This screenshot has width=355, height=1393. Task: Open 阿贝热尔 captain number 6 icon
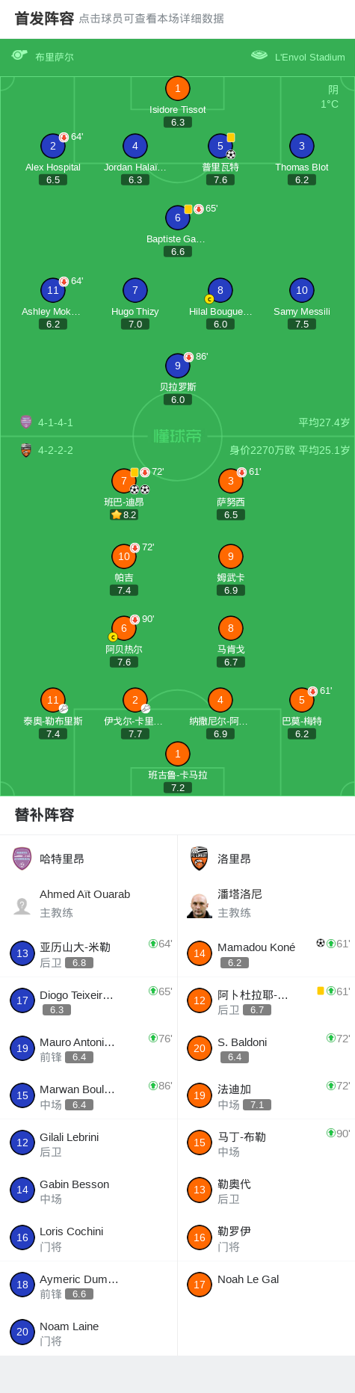coord(124,628)
